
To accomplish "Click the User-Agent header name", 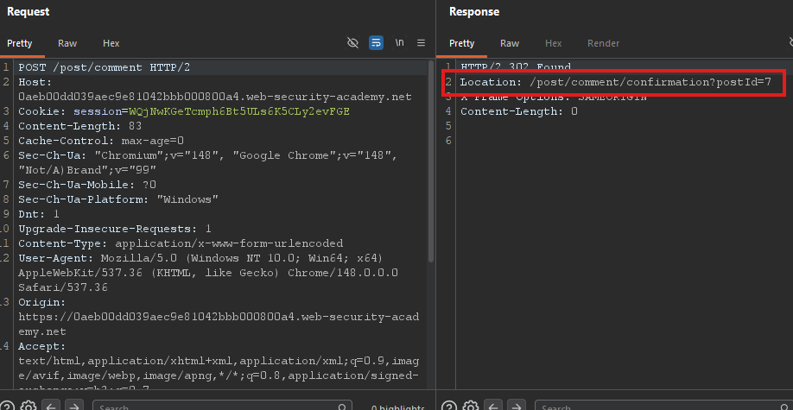I will pyautogui.click(x=56, y=258).
